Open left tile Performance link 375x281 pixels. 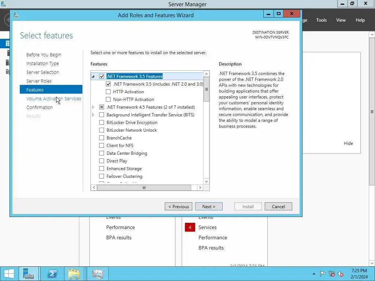tap(120, 227)
